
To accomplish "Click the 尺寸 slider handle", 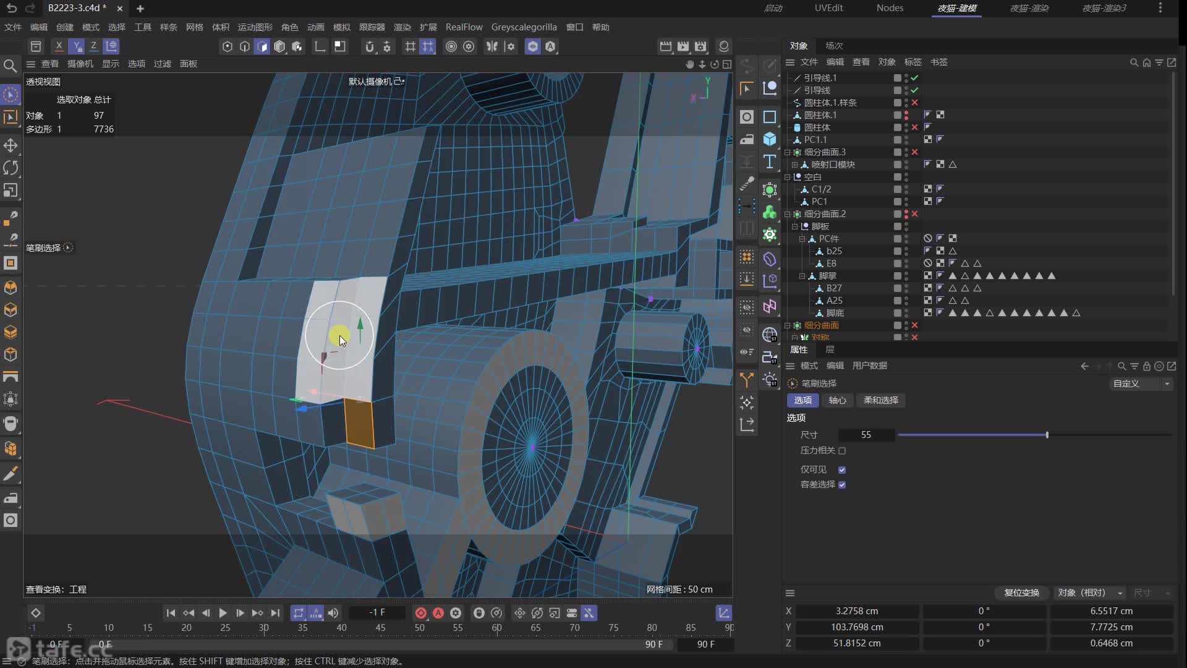I will point(1047,435).
